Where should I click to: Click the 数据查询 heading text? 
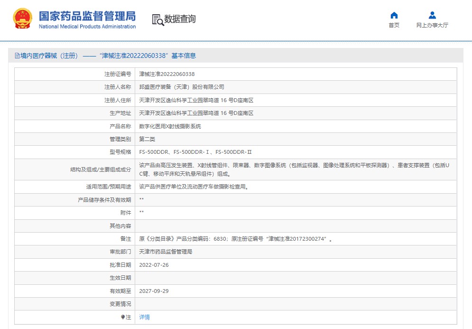click(x=180, y=19)
